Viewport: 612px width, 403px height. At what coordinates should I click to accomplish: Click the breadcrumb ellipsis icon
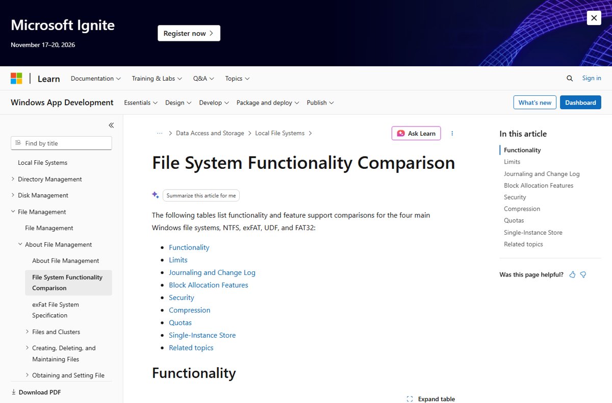(x=160, y=133)
